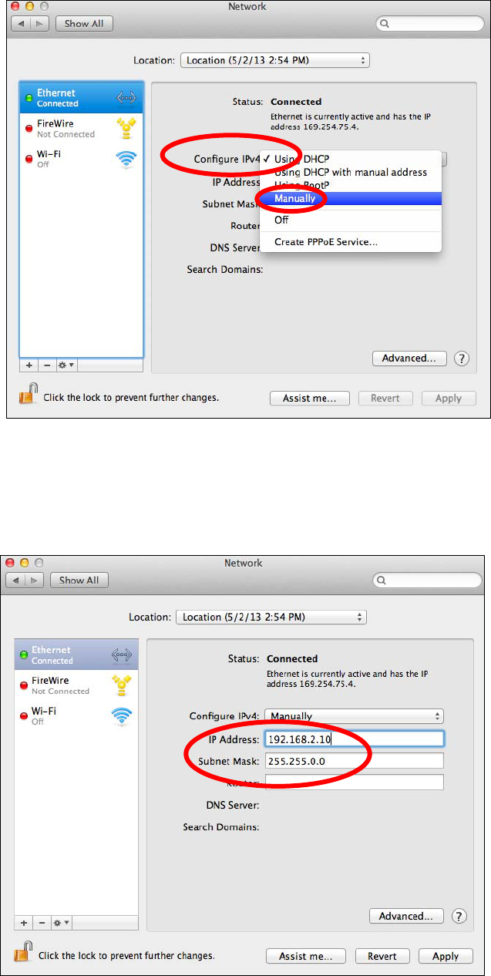Open the gear action menu in upper window
The image size is (491, 976).
coord(66,365)
